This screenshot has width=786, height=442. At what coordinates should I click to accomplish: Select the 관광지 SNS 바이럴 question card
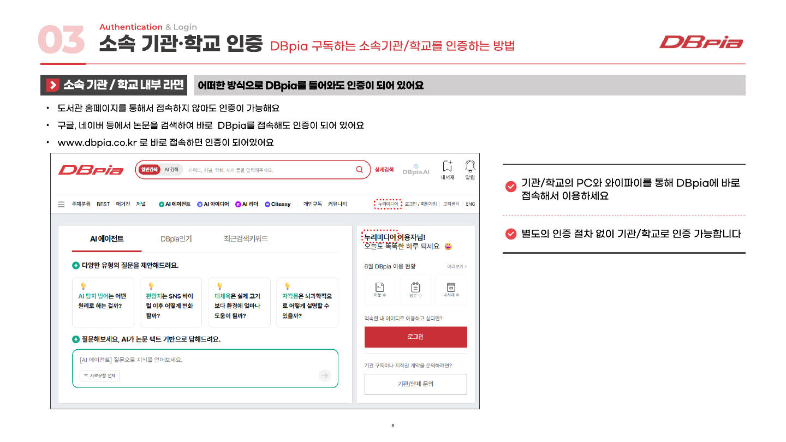171,302
